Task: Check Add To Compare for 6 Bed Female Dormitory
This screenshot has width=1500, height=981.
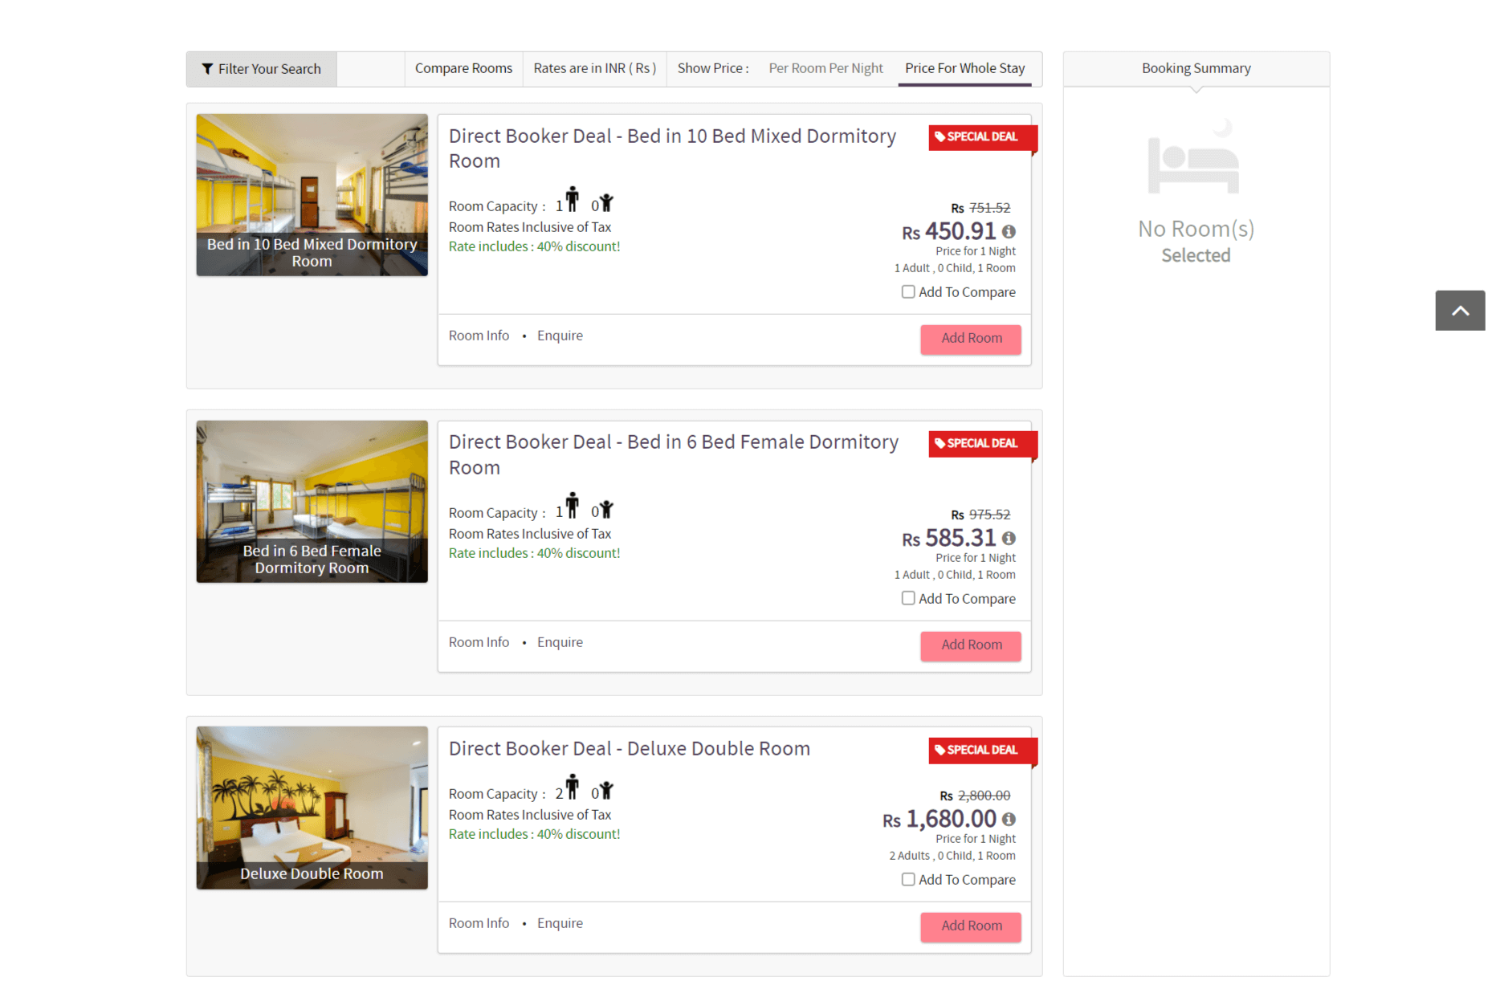Action: coord(908,599)
